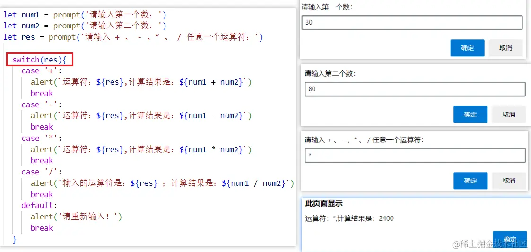Screen dimensions: 531x252
Task: Confirm the second number prompt with 确定
Action: (470, 114)
